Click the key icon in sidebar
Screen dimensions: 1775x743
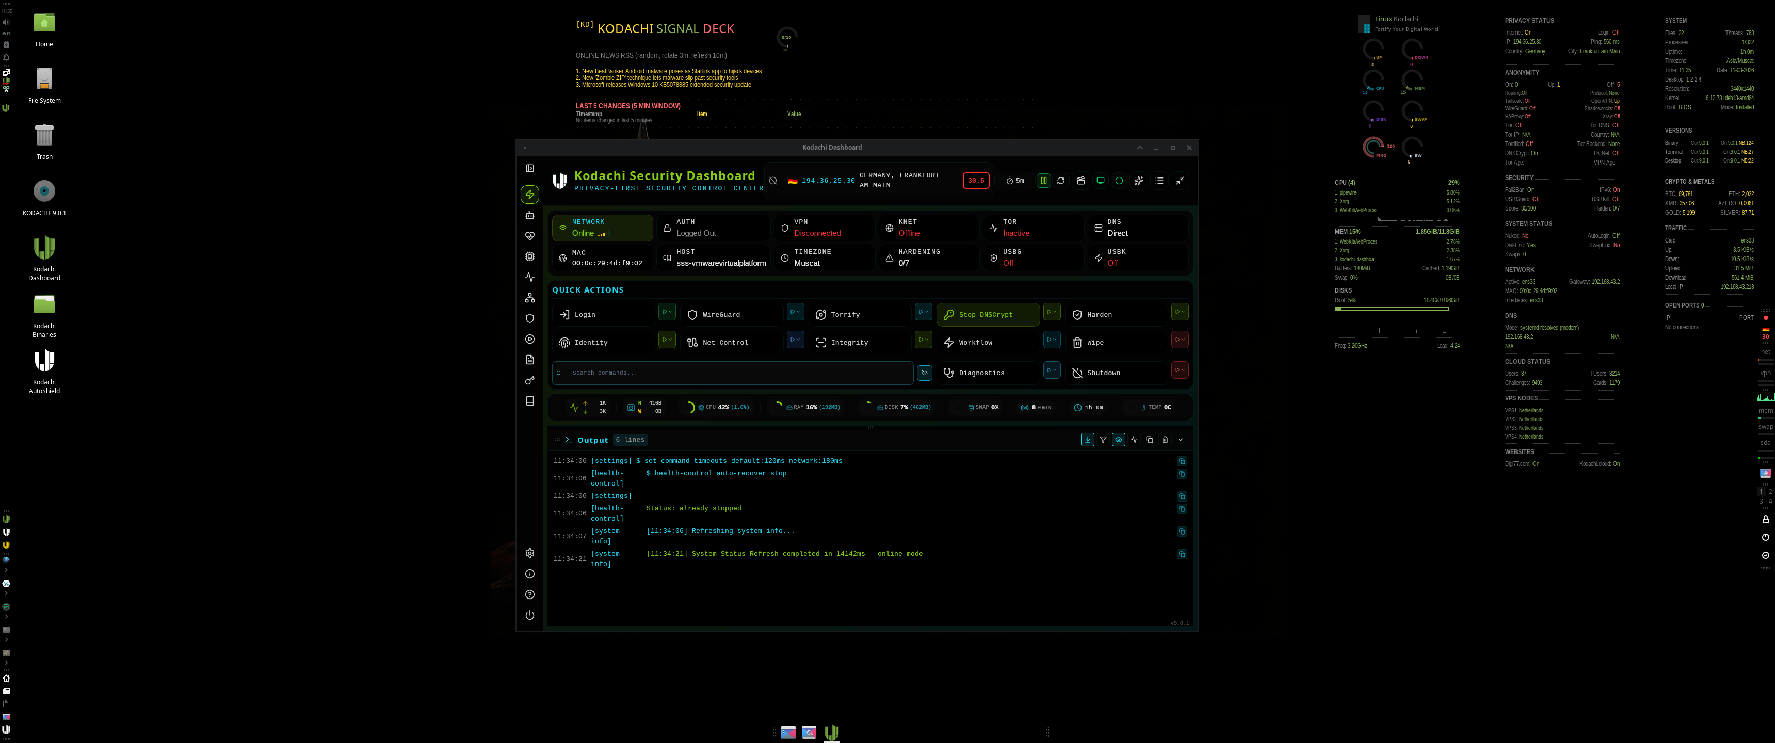coord(529,380)
